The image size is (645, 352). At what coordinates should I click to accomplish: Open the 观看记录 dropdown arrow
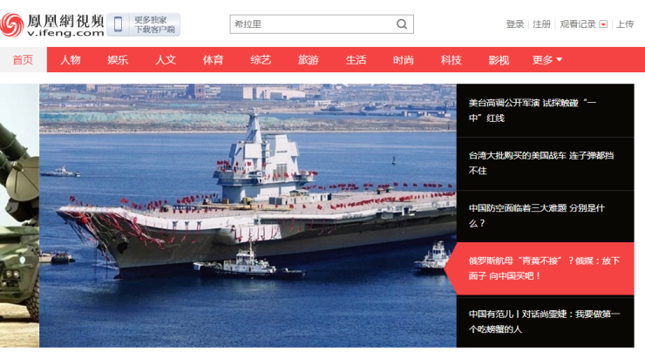point(603,24)
